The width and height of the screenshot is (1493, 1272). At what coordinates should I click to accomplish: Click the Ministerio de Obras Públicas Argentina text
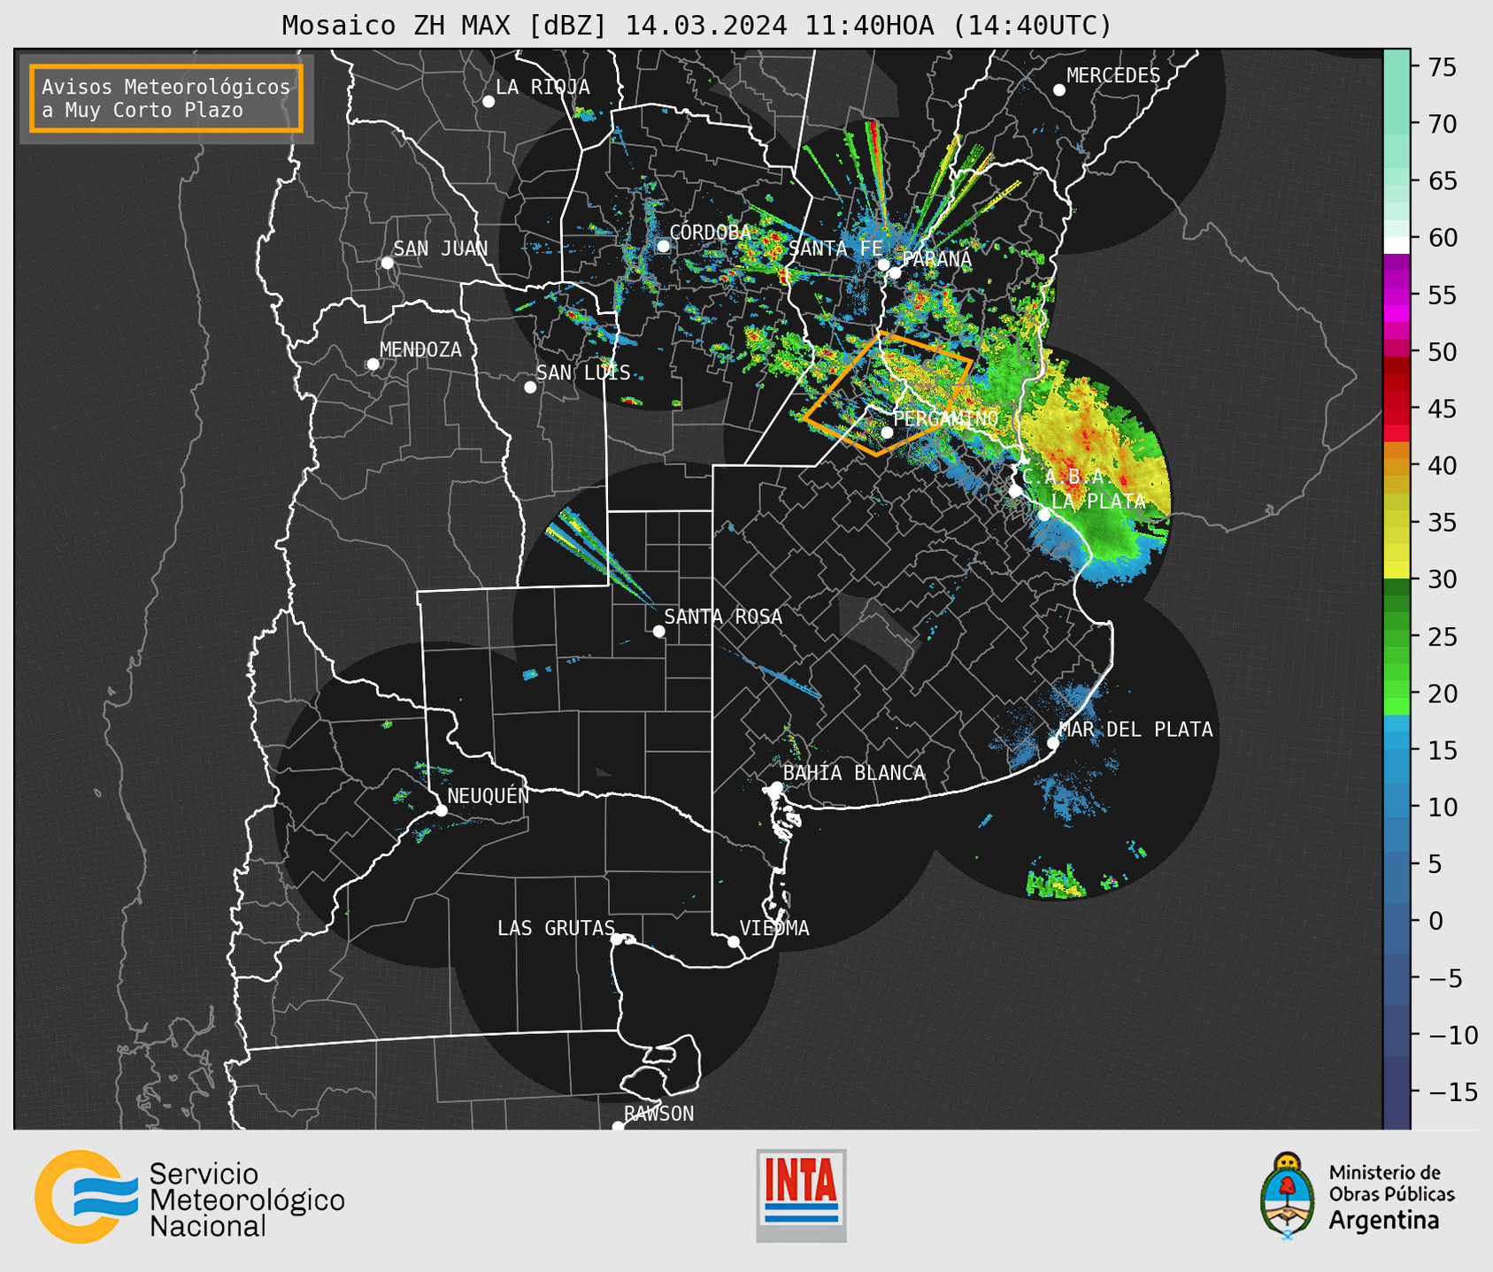1391,1196
